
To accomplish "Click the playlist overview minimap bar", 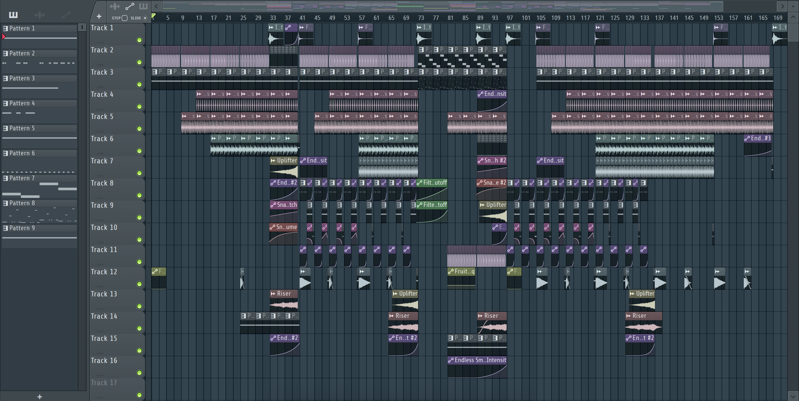I will pos(443,6).
